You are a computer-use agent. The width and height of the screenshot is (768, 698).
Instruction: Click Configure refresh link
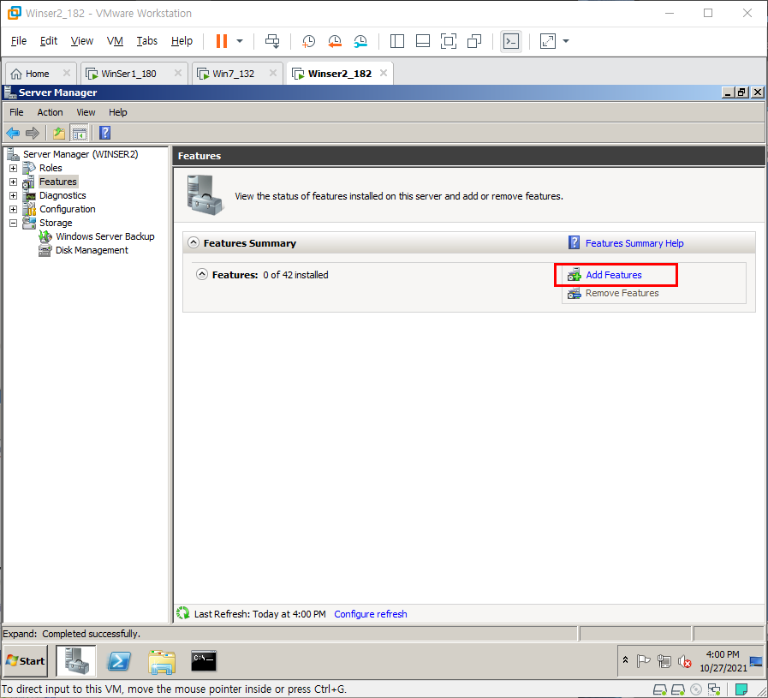[x=370, y=614]
